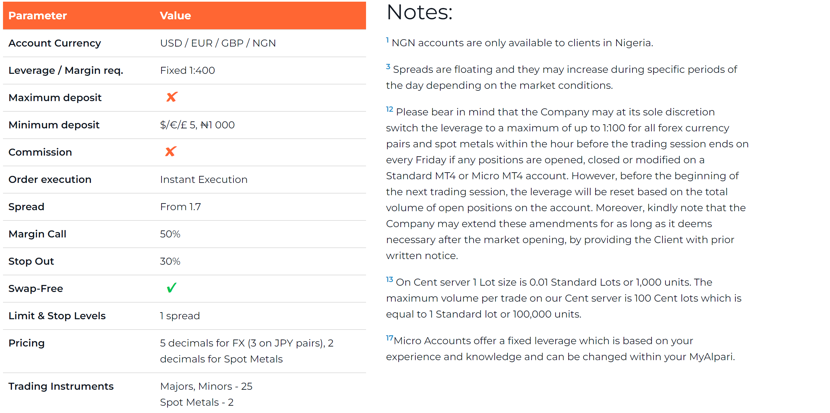Screen dimensions: 830x413
Task: Click the Majors, Minors - 25 text
Action: coord(206,386)
